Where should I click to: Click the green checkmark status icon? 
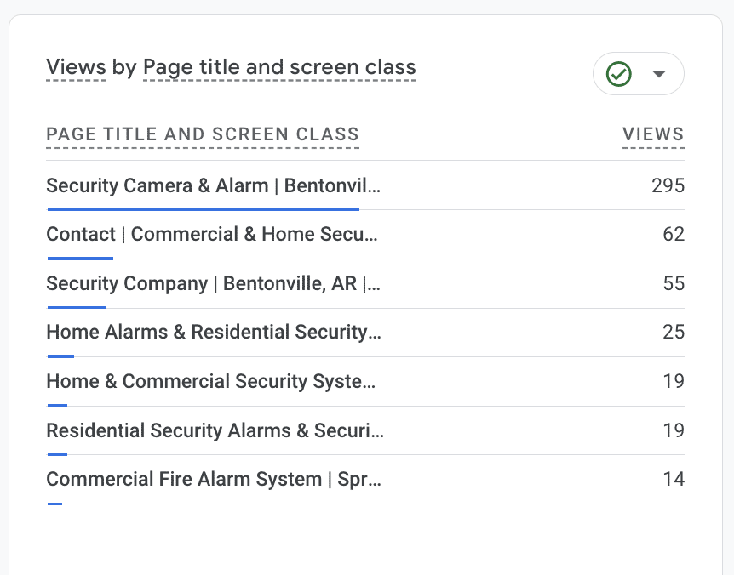tap(619, 74)
